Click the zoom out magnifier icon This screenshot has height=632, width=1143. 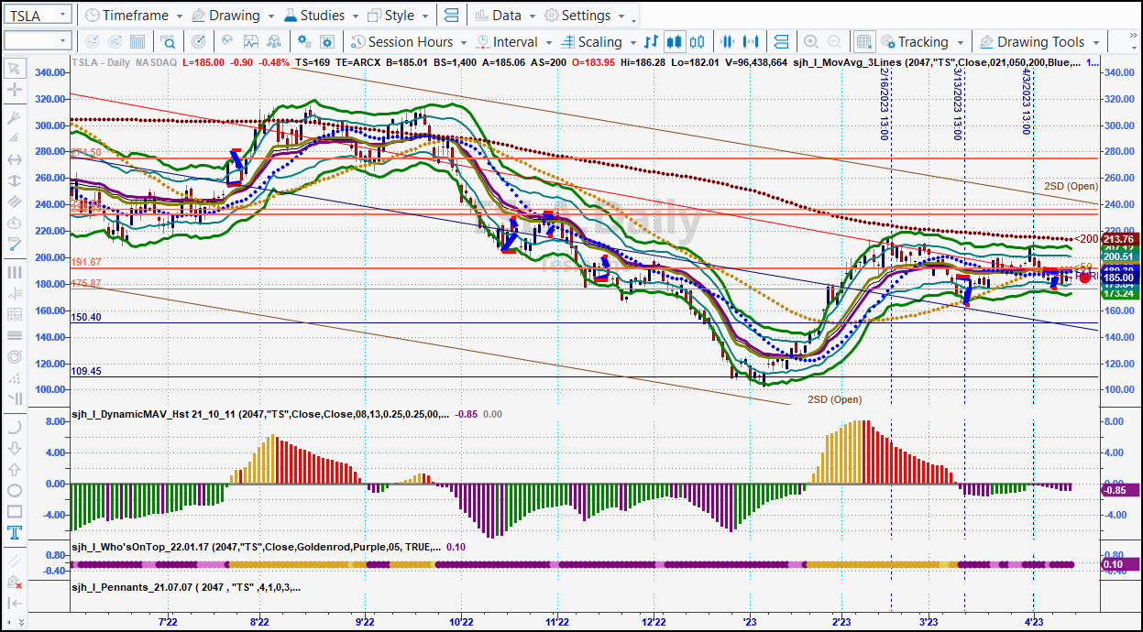coord(833,41)
